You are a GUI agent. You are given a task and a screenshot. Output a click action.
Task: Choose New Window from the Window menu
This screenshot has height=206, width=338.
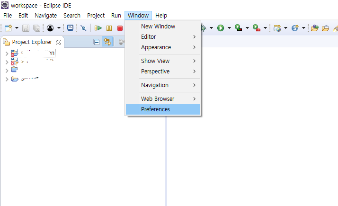tap(163, 27)
